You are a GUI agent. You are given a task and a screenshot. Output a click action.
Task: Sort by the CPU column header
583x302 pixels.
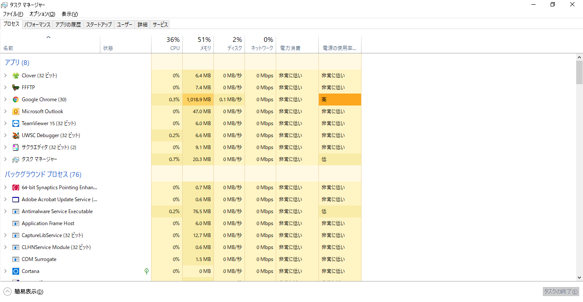pos(167,44)
